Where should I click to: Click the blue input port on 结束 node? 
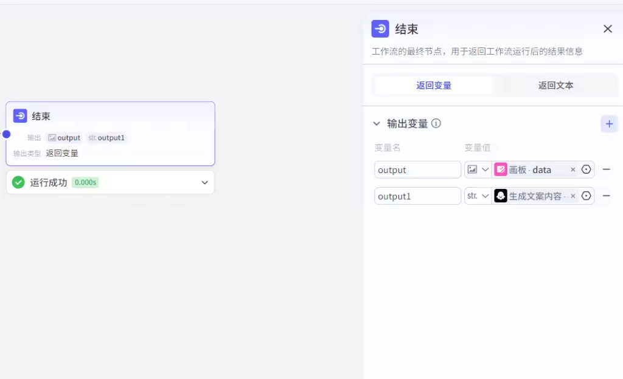(6, 134)
